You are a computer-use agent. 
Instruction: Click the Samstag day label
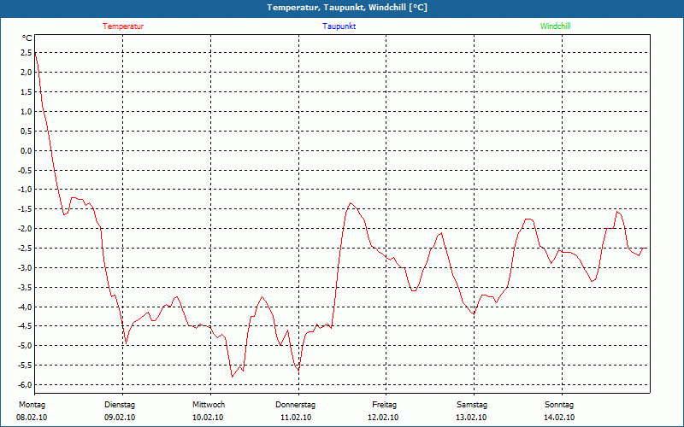tap(472, 405)
